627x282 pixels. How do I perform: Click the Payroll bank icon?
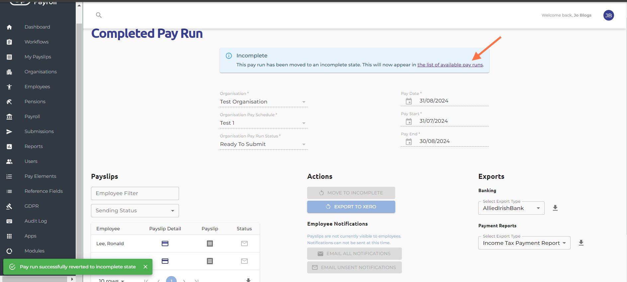tap(9, 117)
